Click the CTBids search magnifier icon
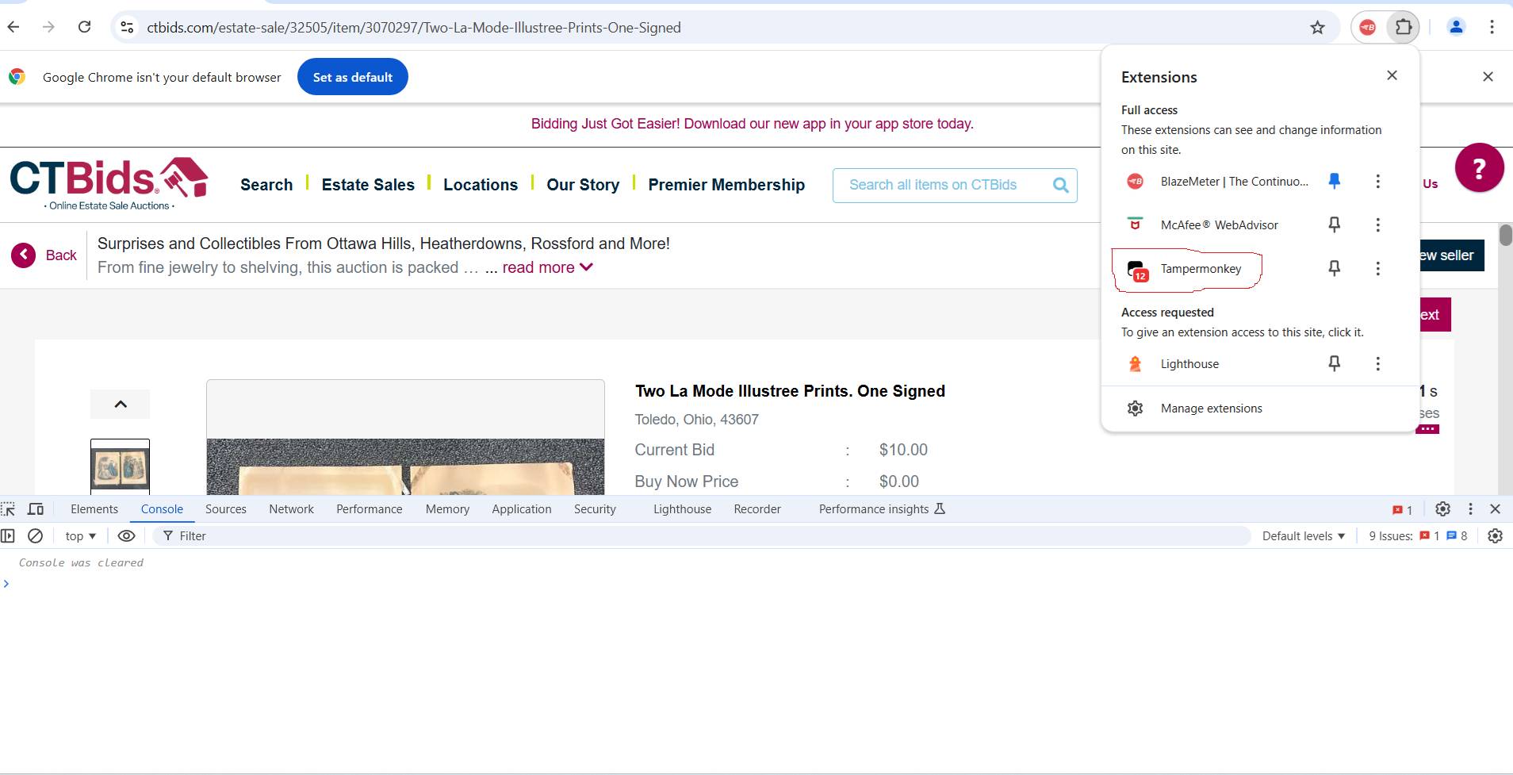This screenshot has height=775, width=1513. (x=1060, y=186)
